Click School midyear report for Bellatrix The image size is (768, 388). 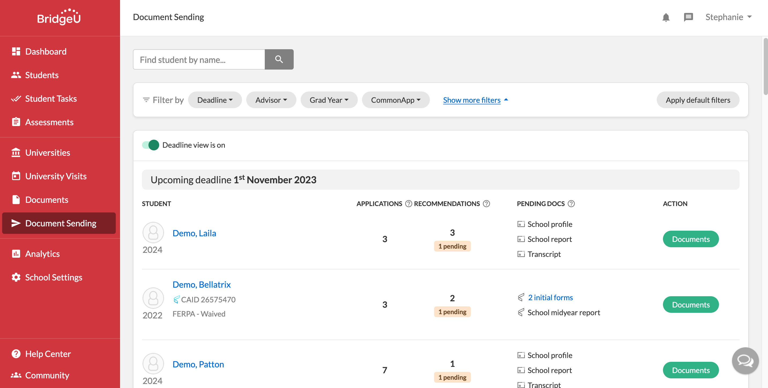(x=564, y=312)
